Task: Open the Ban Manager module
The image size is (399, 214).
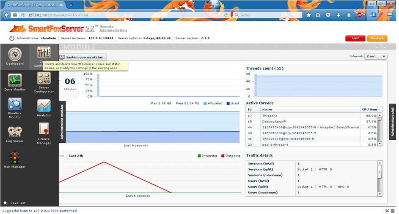Action: 15,160
